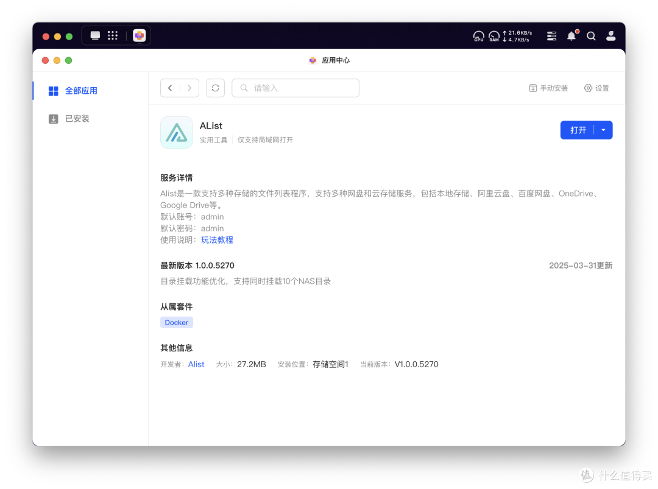Screen dimensions: 658x489
Task: Maximize the 应用中心 window with green button
Action: tap(69, 60)
